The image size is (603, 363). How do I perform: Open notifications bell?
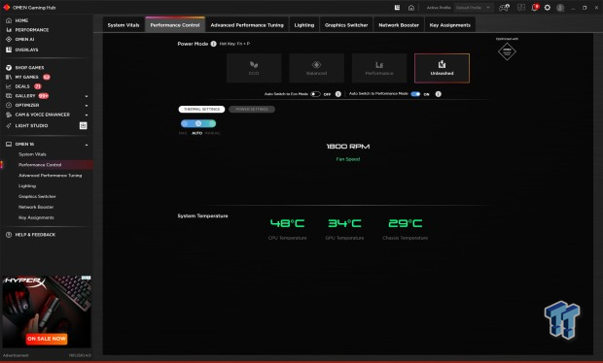point(535,8)
